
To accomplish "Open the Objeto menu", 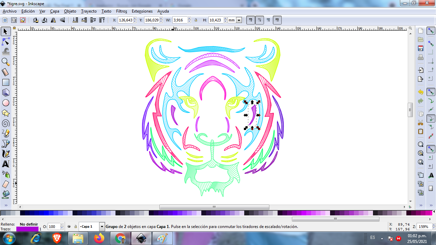I will (x=70, y=11).
